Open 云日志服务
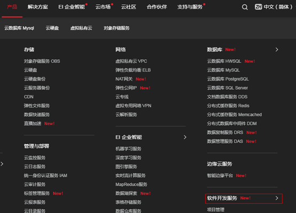The width and height of the screenshot is (296, 213). (35, 167)
